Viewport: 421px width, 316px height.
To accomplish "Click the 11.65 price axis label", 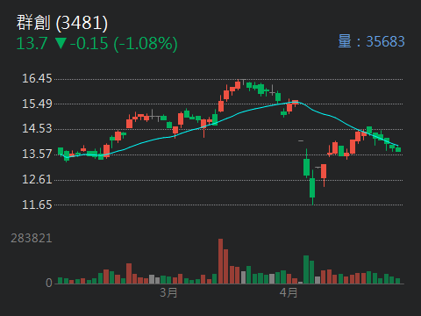I will pyautogui.click(x=37, y=205).
